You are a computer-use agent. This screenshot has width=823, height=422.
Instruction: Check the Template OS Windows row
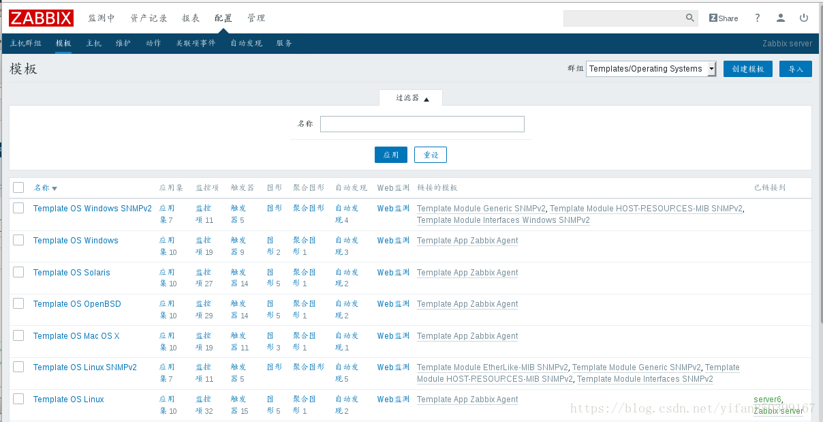pos(18,240)
